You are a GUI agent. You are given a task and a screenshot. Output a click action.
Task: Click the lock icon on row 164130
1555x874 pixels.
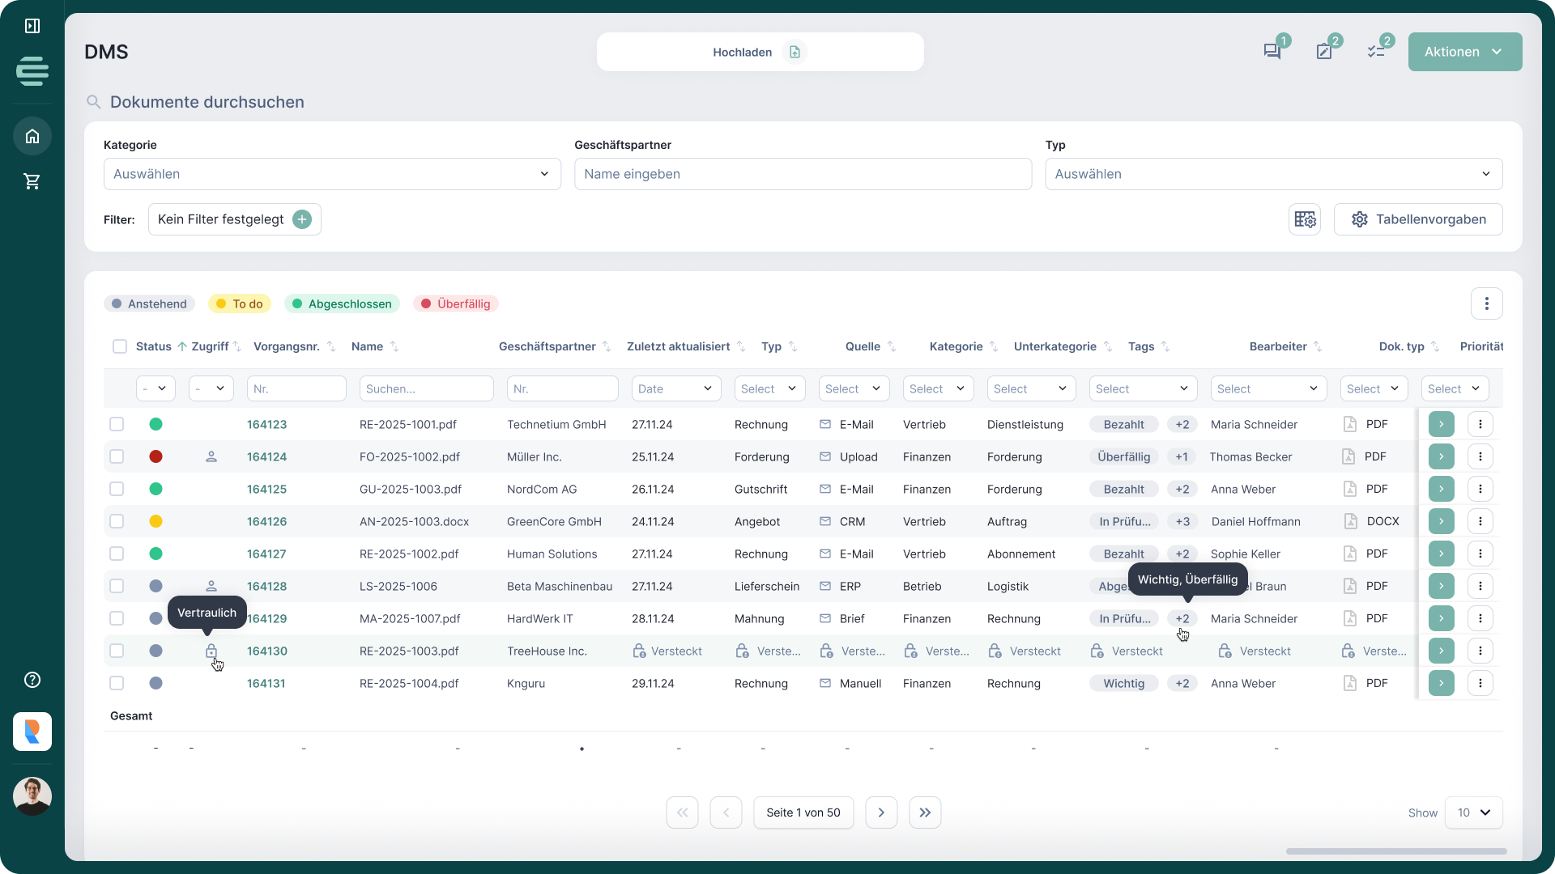(211, 651)
